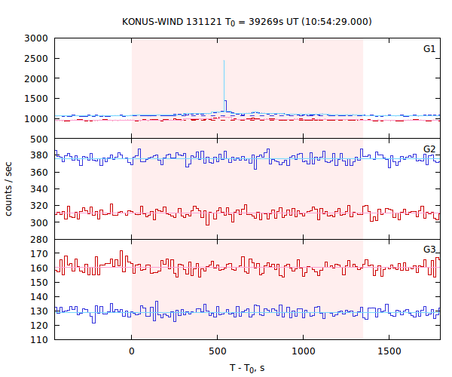This screenshot has height=377, width=452.
Task: Click the 1000 tick on the G1 y-axis
Action: coord(36,118)
